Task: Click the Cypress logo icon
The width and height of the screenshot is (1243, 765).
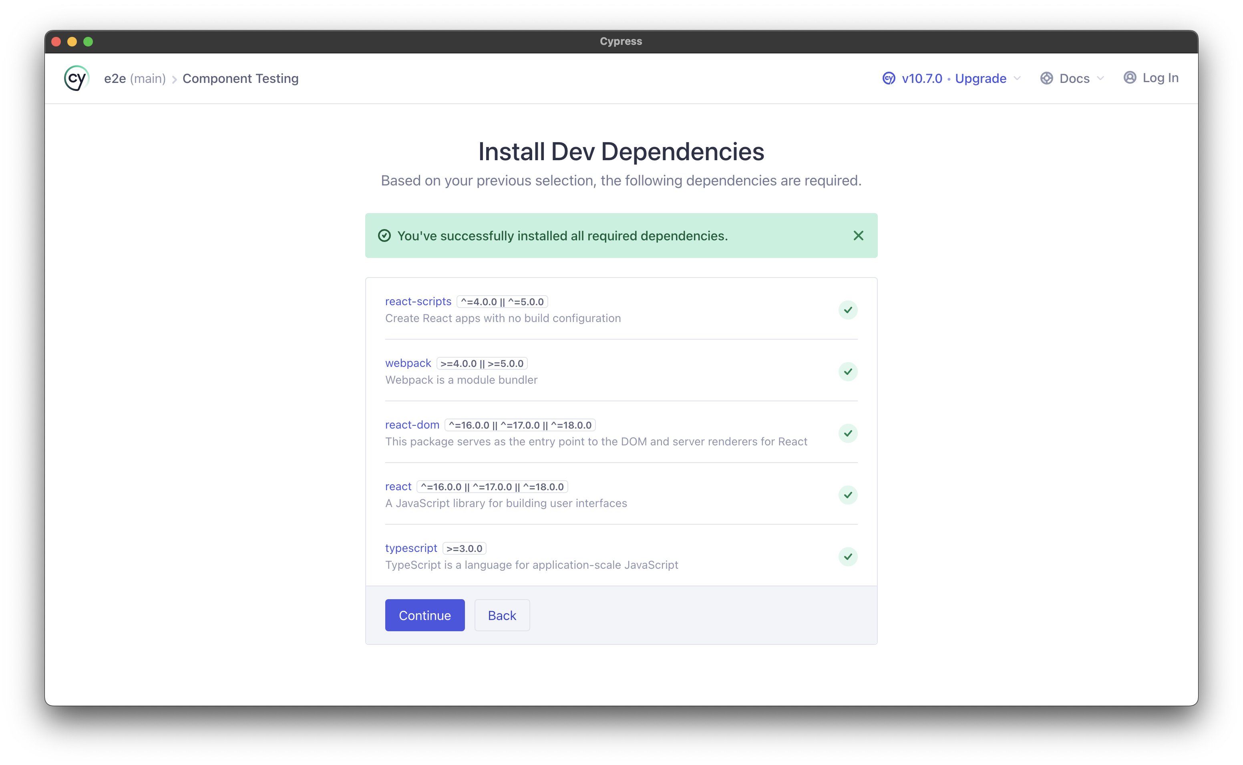Action: click(76, 79)
